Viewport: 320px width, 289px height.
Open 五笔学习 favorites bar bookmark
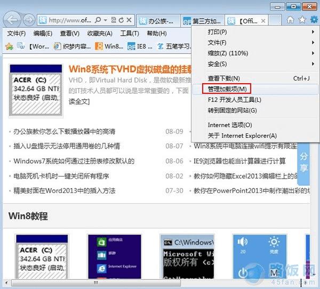(174, 46)
